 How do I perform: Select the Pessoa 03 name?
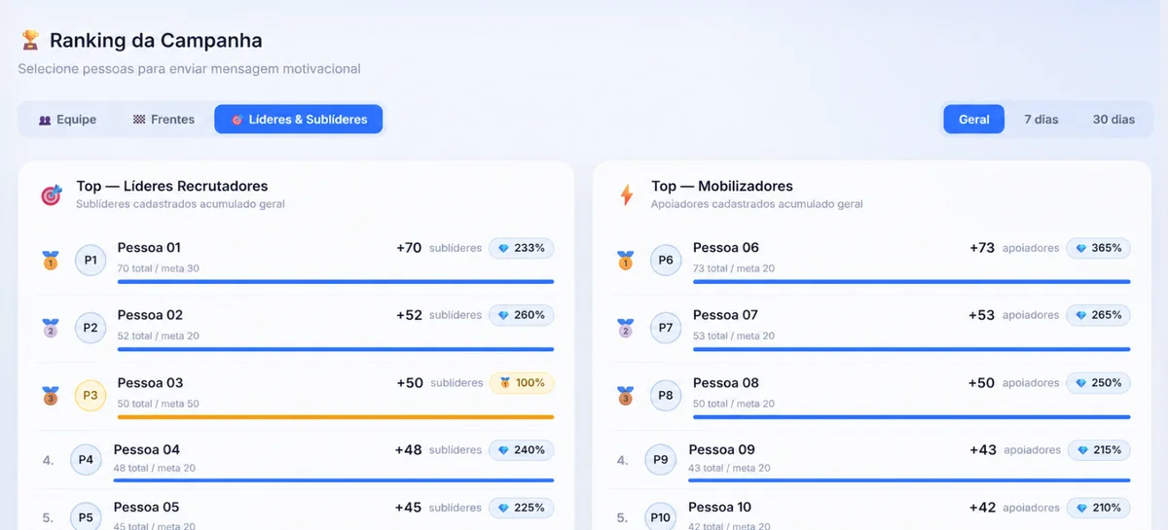[150, 383]
